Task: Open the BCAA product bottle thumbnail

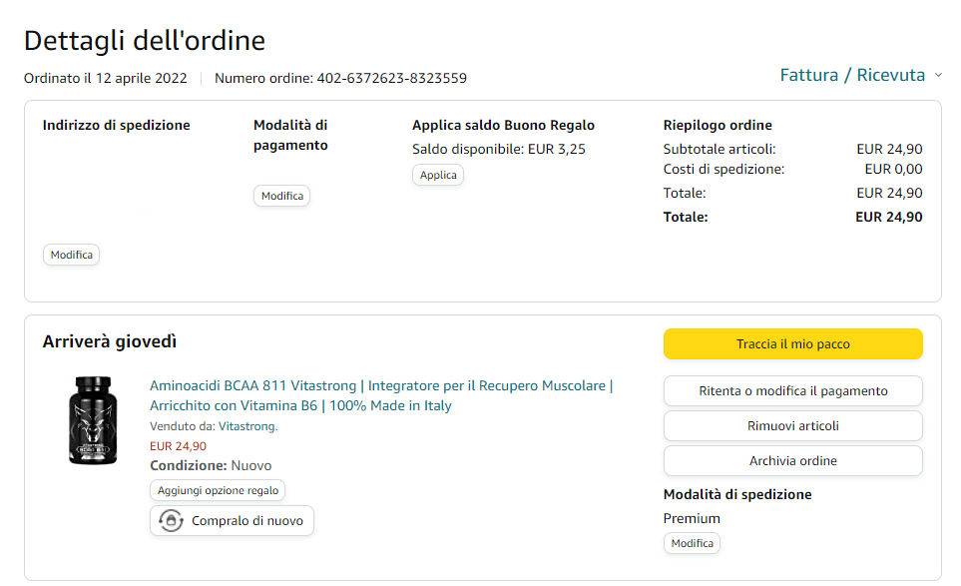Action: [93, 420]
